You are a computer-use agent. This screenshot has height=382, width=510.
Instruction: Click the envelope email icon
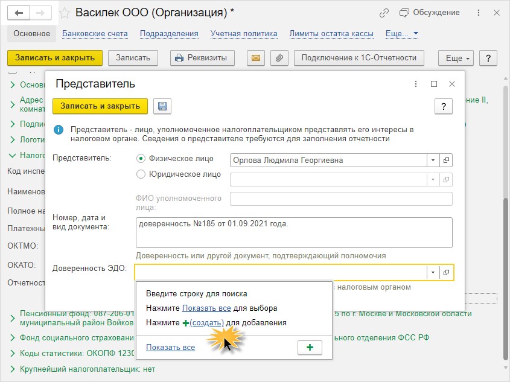[256, 58]
